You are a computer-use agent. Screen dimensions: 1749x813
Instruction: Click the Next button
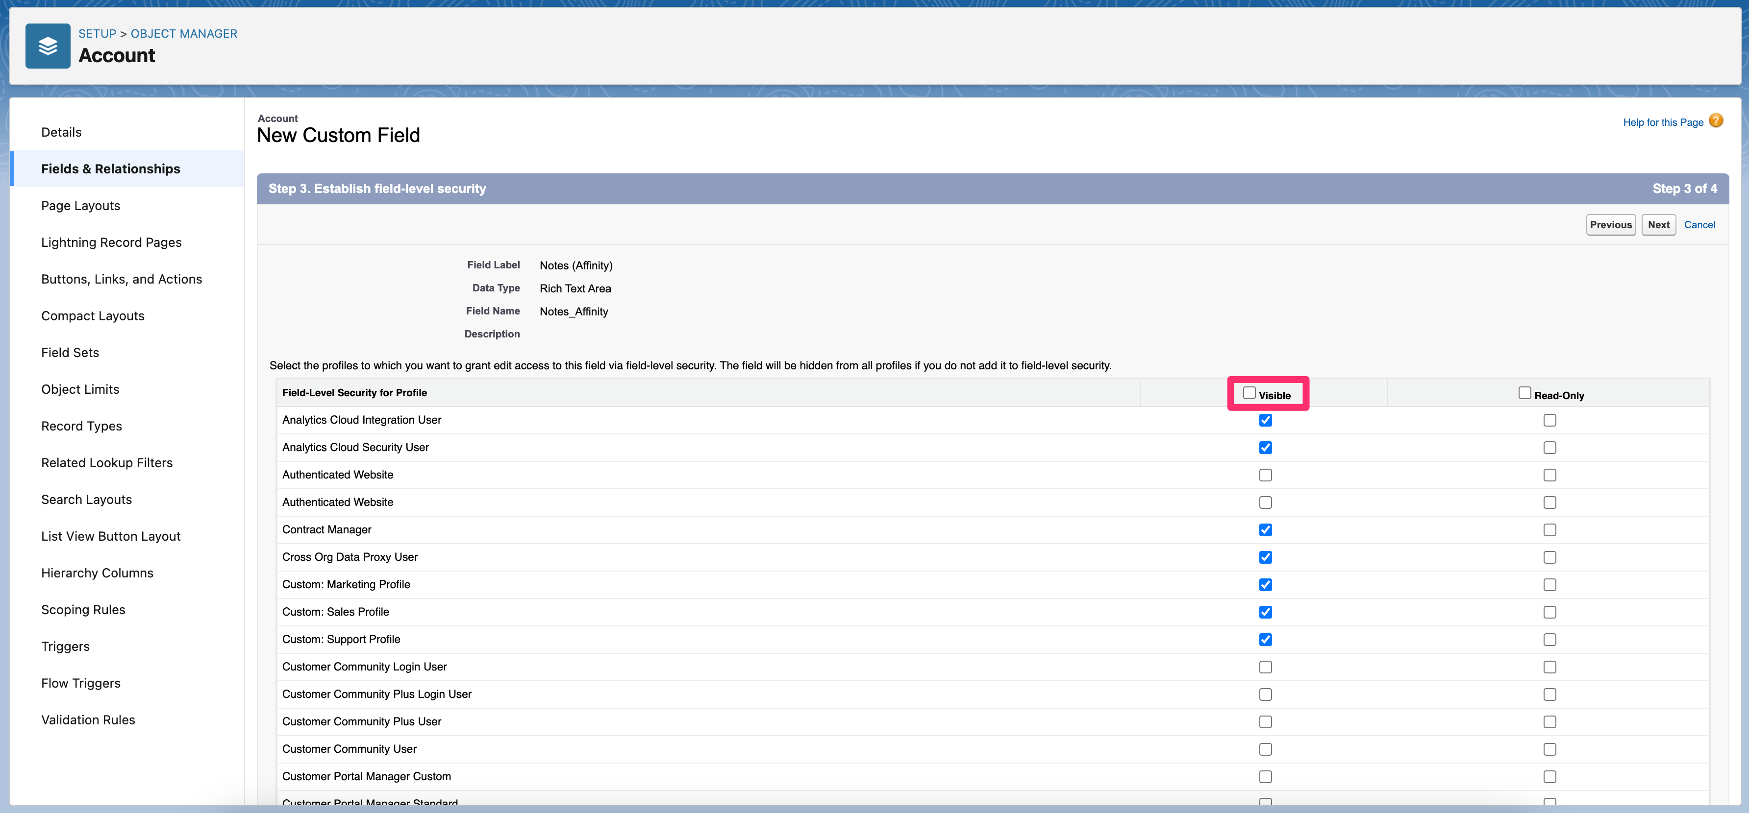coord(1658,224)
